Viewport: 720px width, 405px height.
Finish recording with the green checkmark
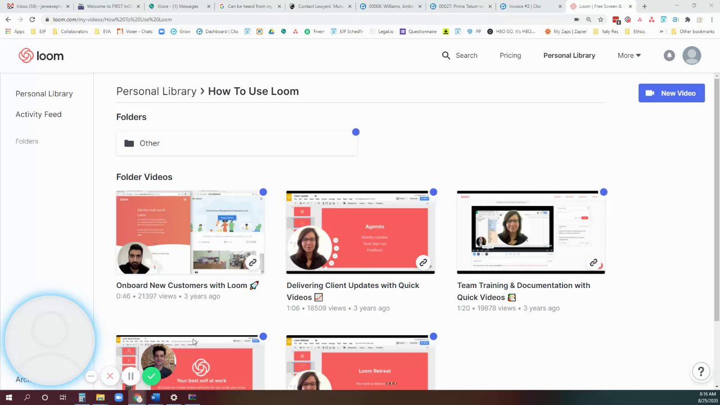[x=151, y=376]
